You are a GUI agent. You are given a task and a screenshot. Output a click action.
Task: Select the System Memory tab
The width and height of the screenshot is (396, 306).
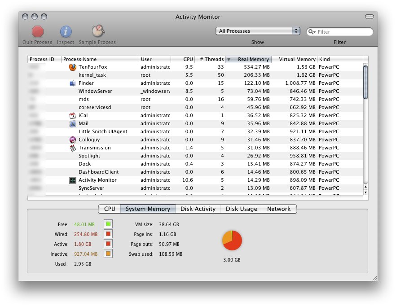pyautogui.click(x=148, y=209)
